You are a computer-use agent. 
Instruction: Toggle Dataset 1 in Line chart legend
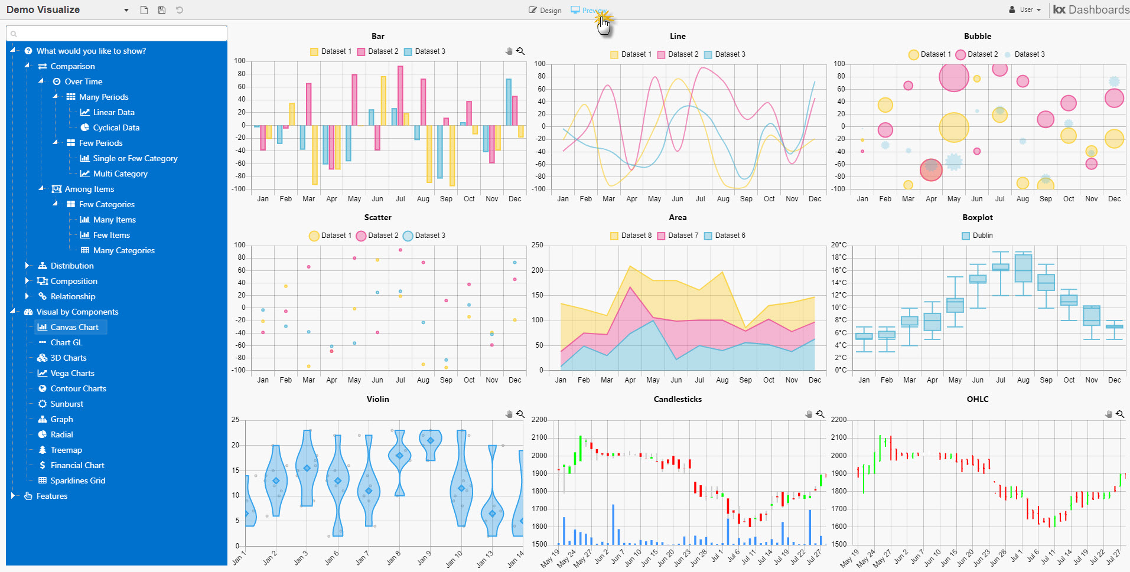click(x=631, y=54)
